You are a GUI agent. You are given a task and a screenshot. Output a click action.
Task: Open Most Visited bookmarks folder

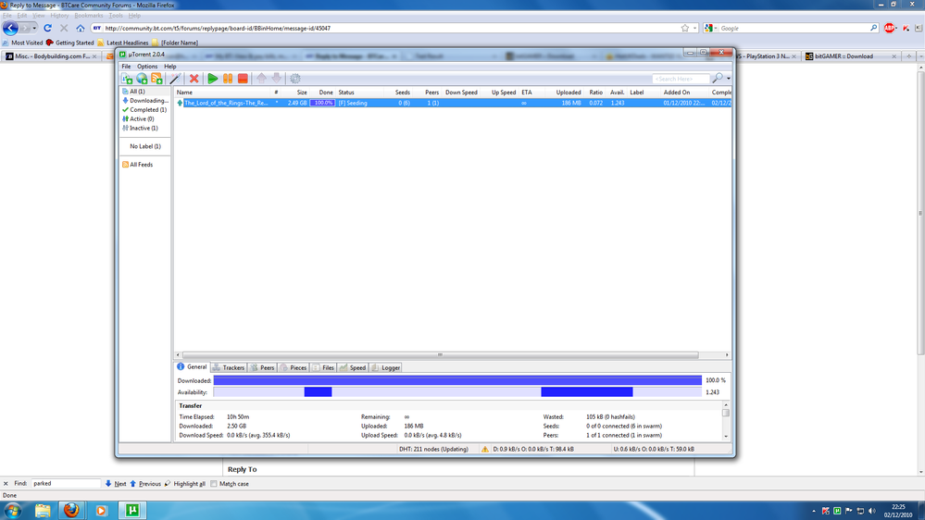(x=22, y=43)
